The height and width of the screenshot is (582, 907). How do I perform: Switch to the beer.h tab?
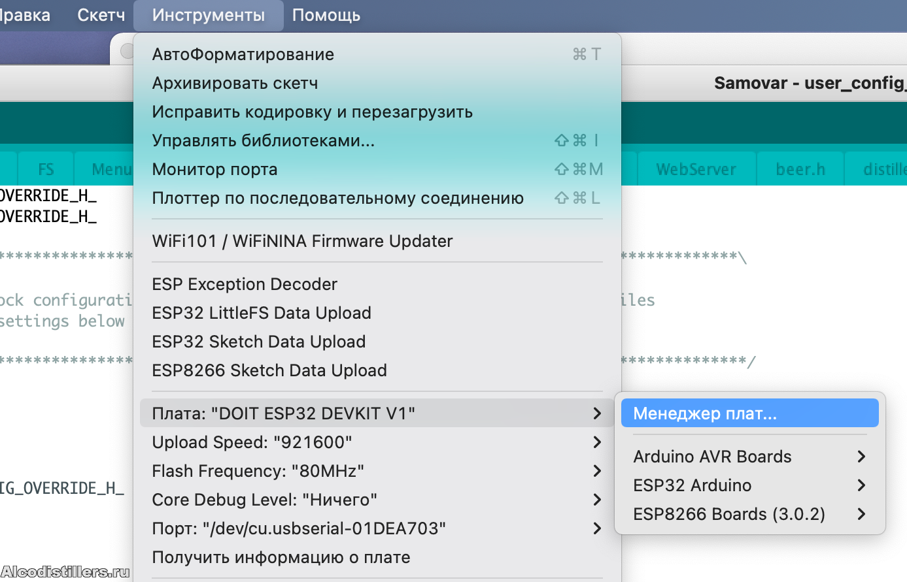coord(800,169)
